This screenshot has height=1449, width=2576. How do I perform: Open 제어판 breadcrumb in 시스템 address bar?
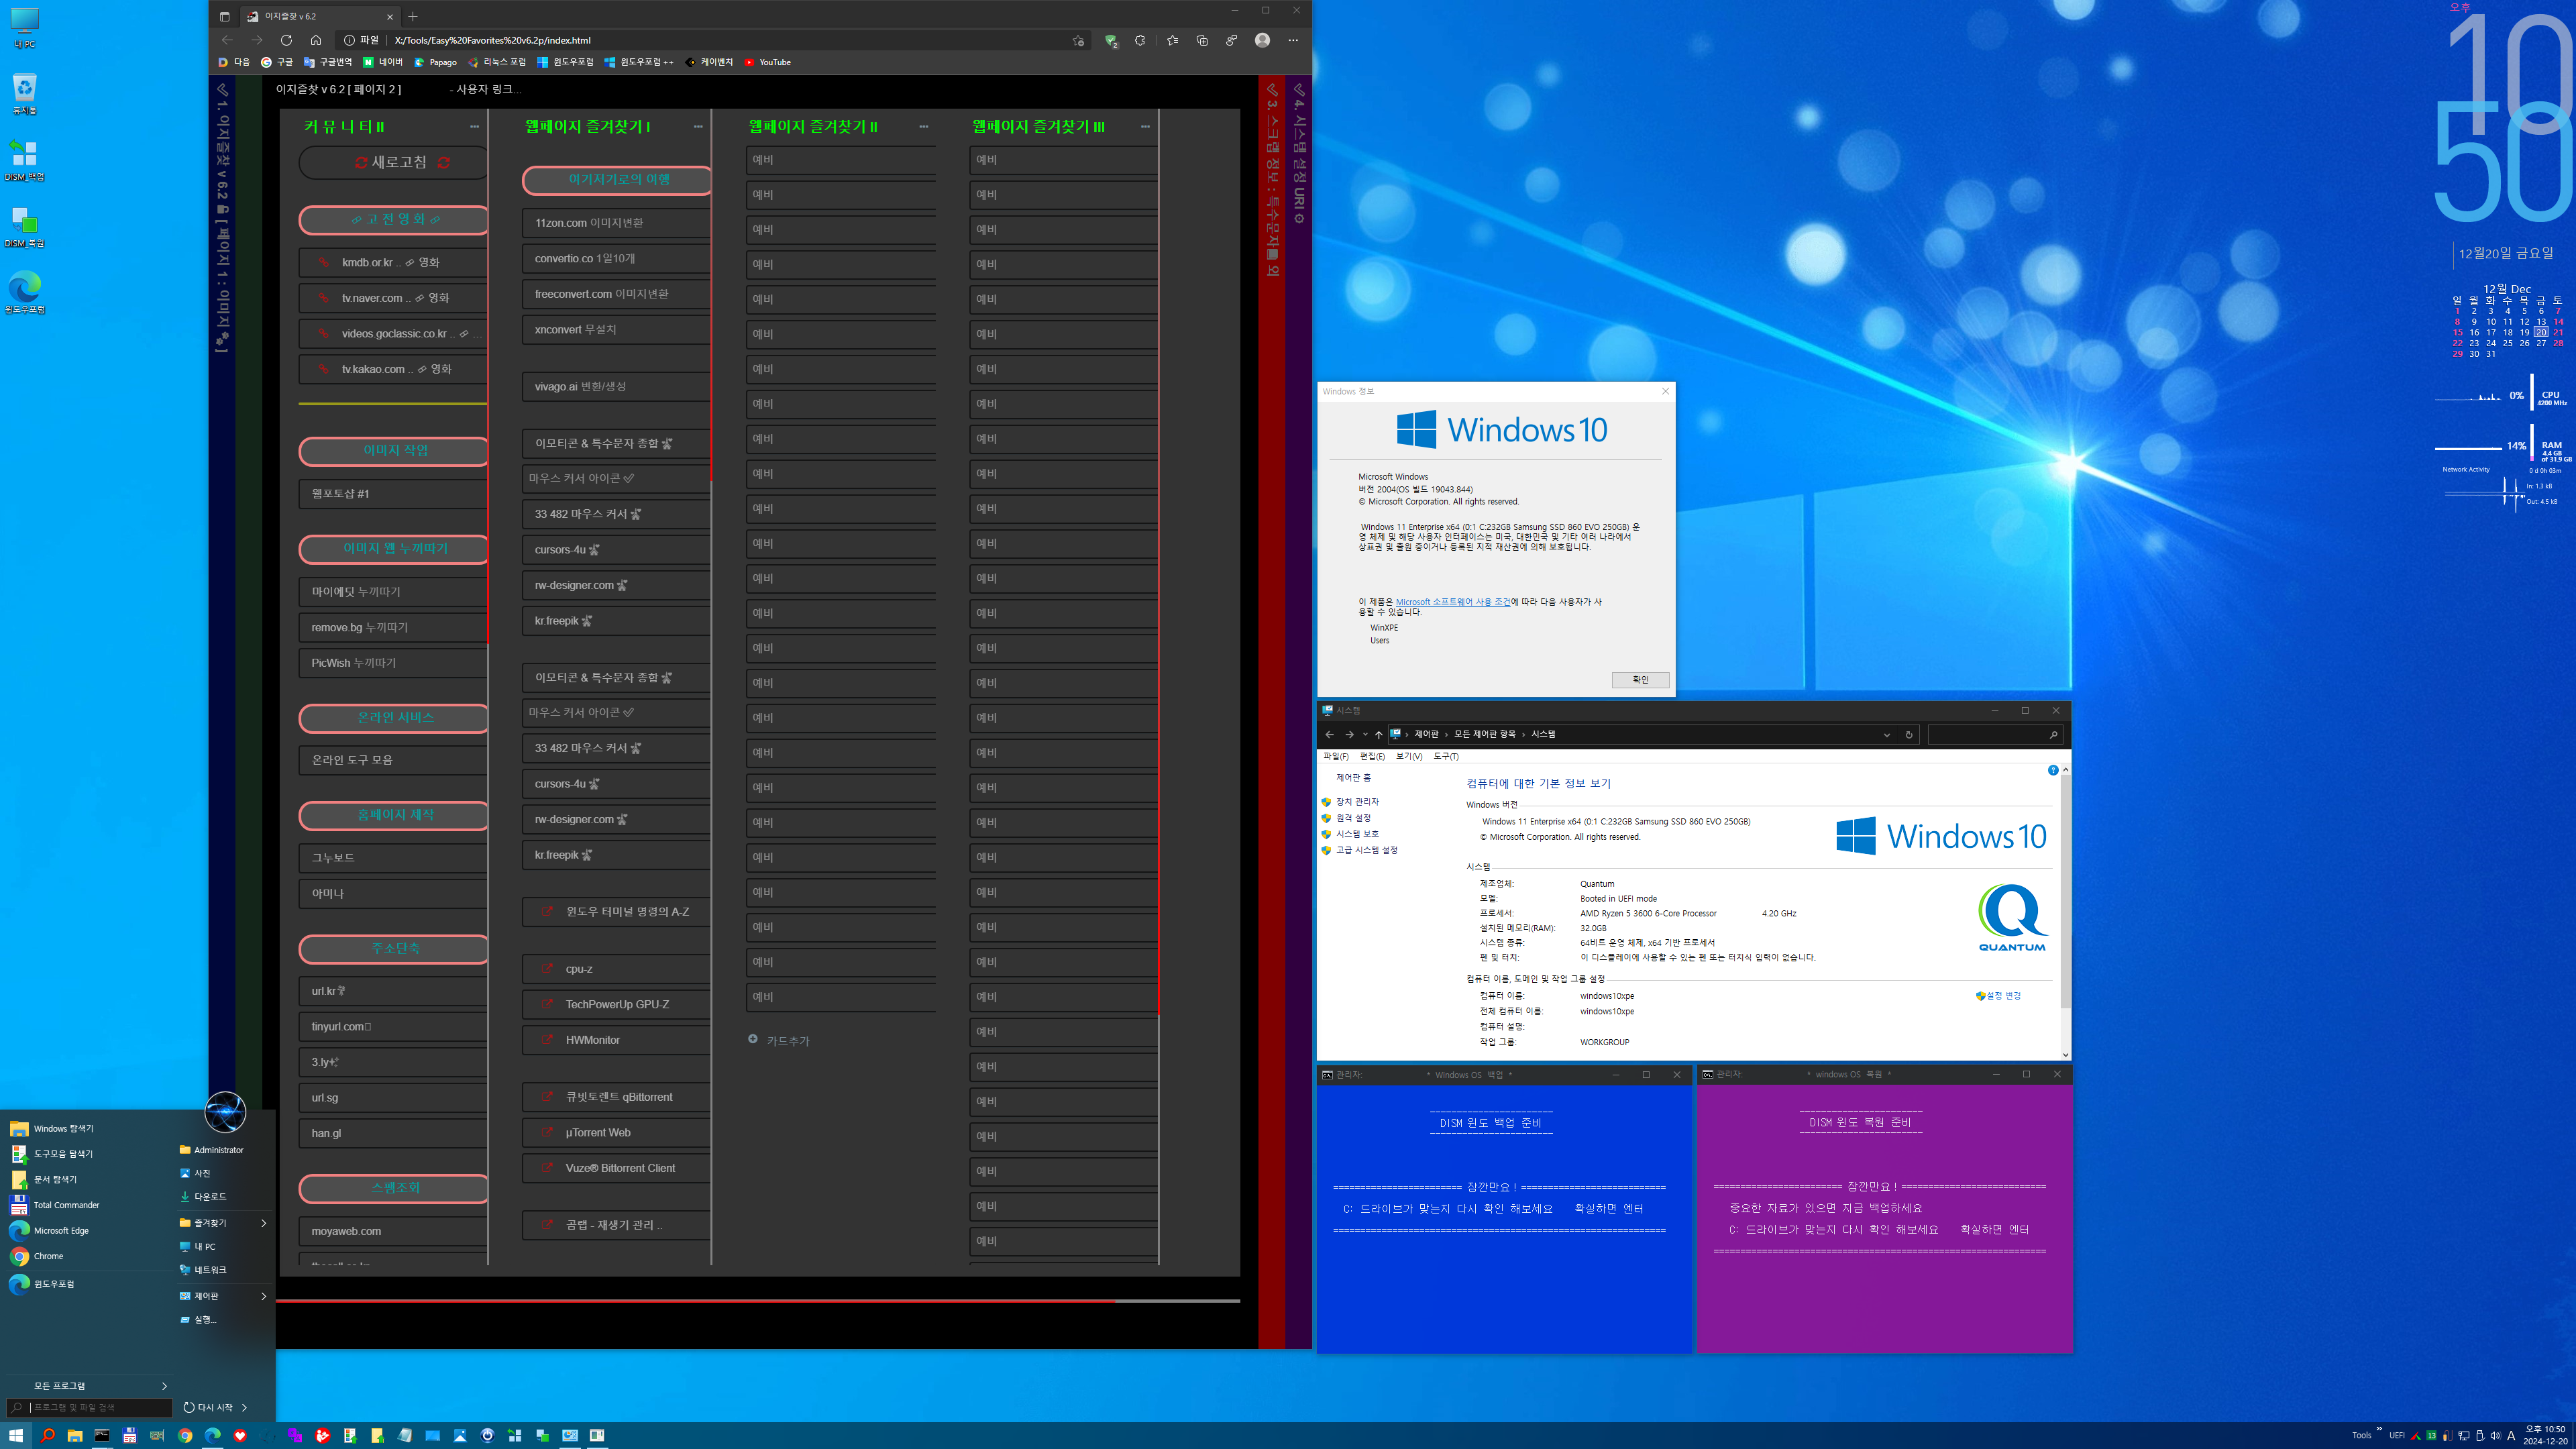click(x=1426, y=734)
